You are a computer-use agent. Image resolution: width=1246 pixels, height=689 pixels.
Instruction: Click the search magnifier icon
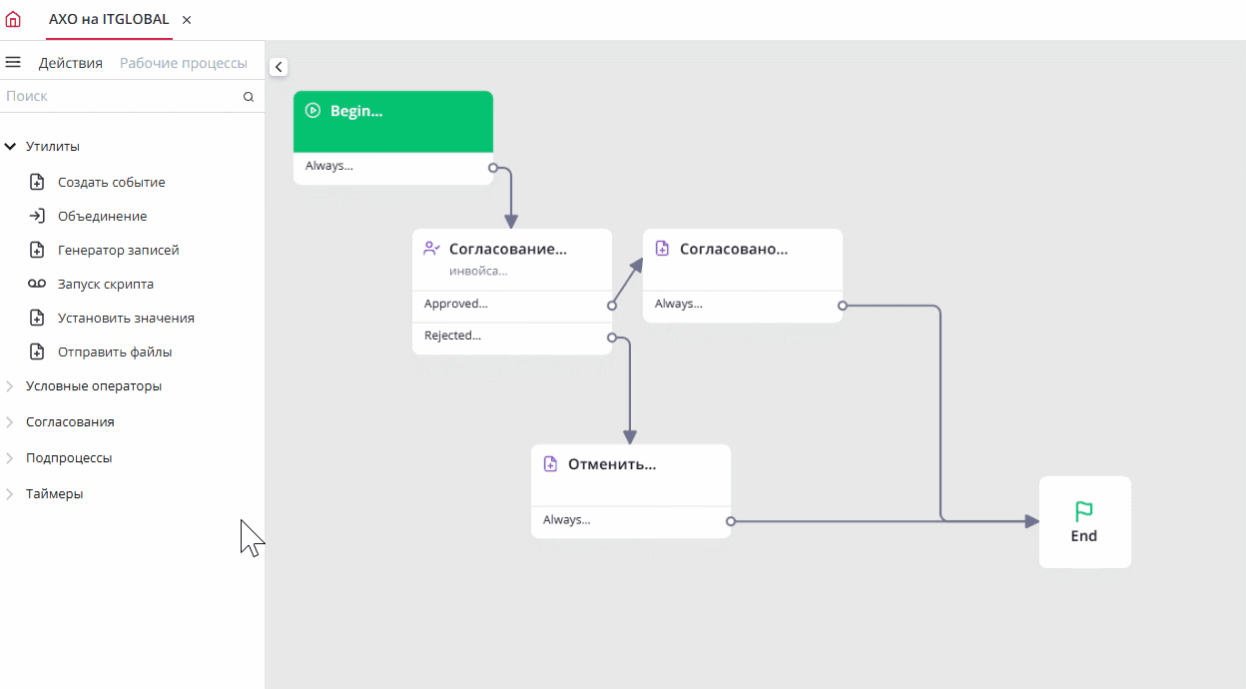coord(249,97)
